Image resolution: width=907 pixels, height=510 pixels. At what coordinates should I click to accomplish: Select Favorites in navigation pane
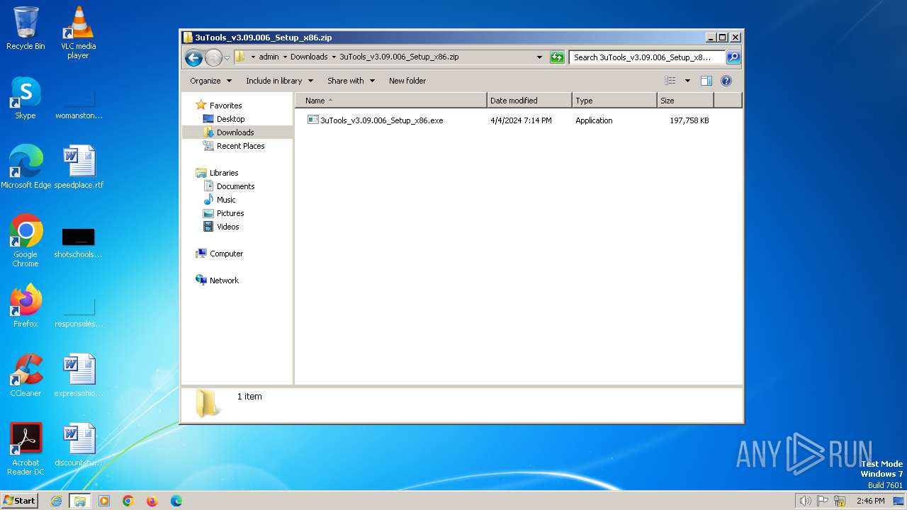point(225,106)
